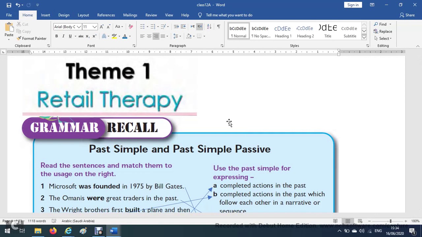The height and width of the screenshot is (237, 422).
Task: Expand the Styles gallery list
Action: click(x=364, y=38)
